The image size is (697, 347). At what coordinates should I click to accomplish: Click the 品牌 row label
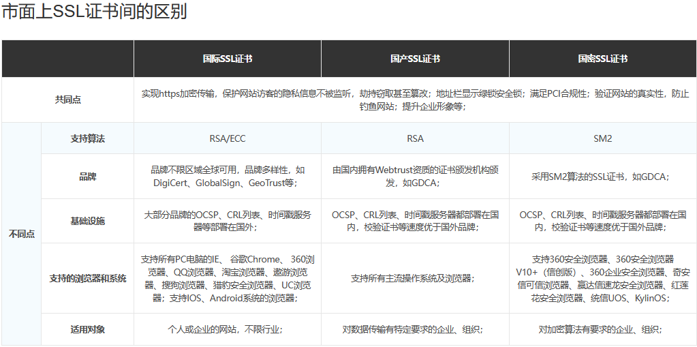coord(88,177)
